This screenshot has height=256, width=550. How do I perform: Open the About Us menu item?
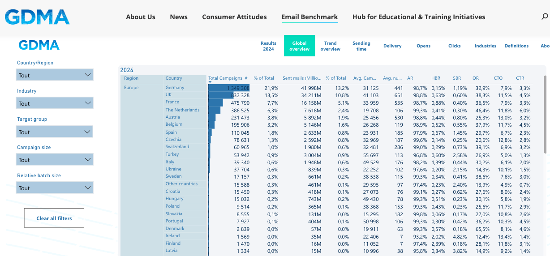(141, 17)
